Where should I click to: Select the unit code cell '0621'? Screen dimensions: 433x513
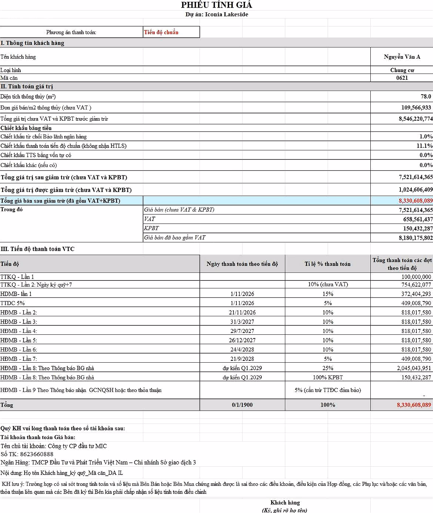[x=402, y=78]
